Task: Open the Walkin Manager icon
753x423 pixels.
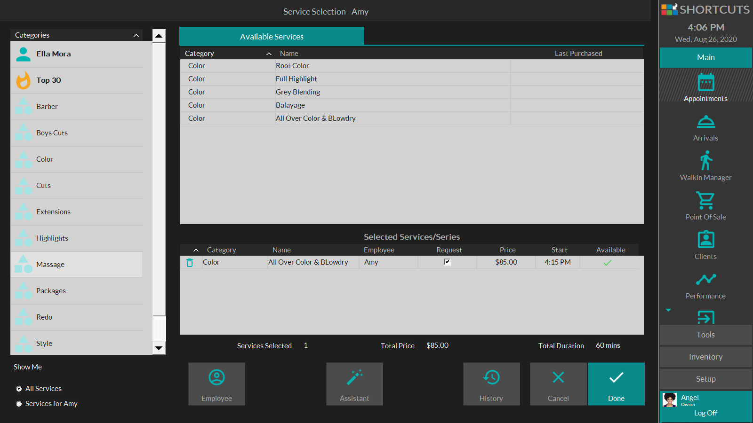Action: (705, 160)
